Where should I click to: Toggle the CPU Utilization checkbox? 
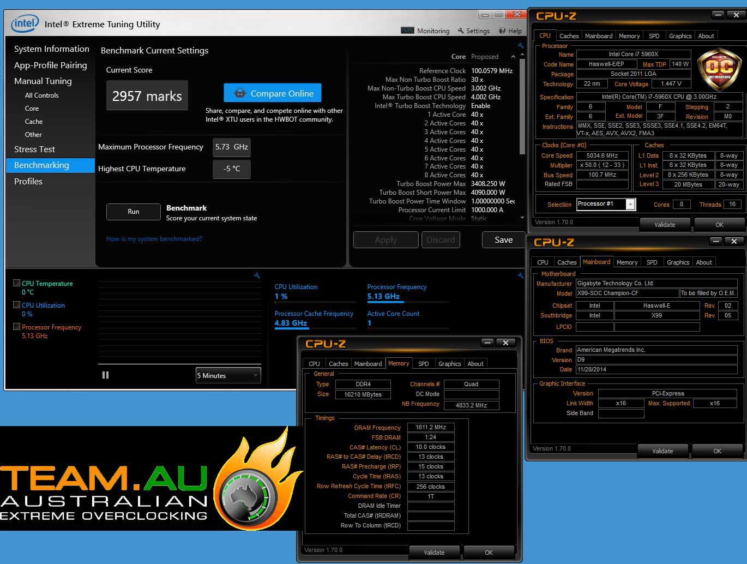pos(16,305)
